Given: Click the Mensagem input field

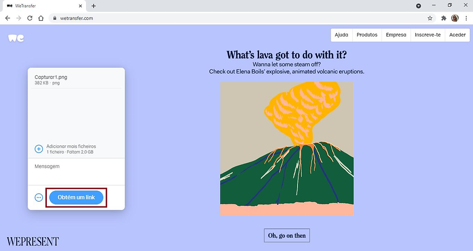Looking at the screenshot, I should 76,171.
